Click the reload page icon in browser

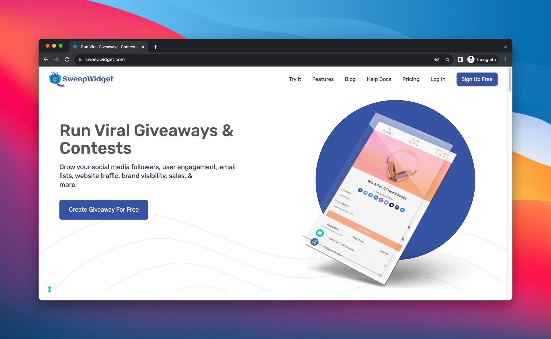point(67,60)
